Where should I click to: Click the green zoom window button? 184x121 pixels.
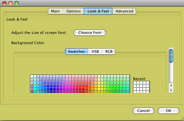17,3
